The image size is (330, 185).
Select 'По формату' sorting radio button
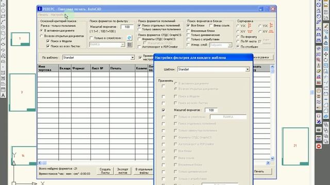pyautogui.click(x=238, y=37)
